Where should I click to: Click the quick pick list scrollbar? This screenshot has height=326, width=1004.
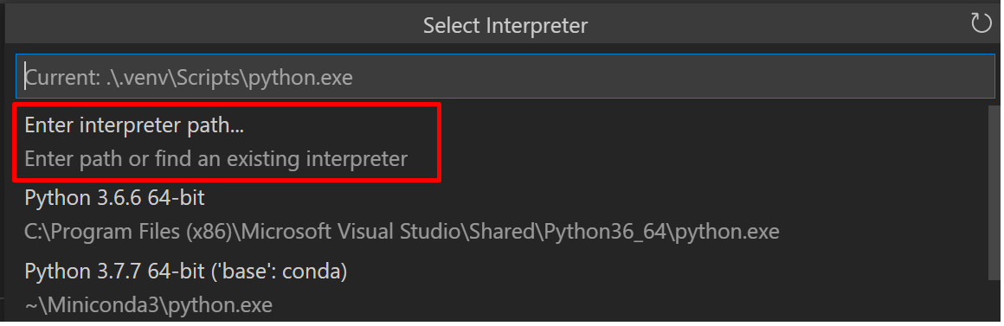994,192
